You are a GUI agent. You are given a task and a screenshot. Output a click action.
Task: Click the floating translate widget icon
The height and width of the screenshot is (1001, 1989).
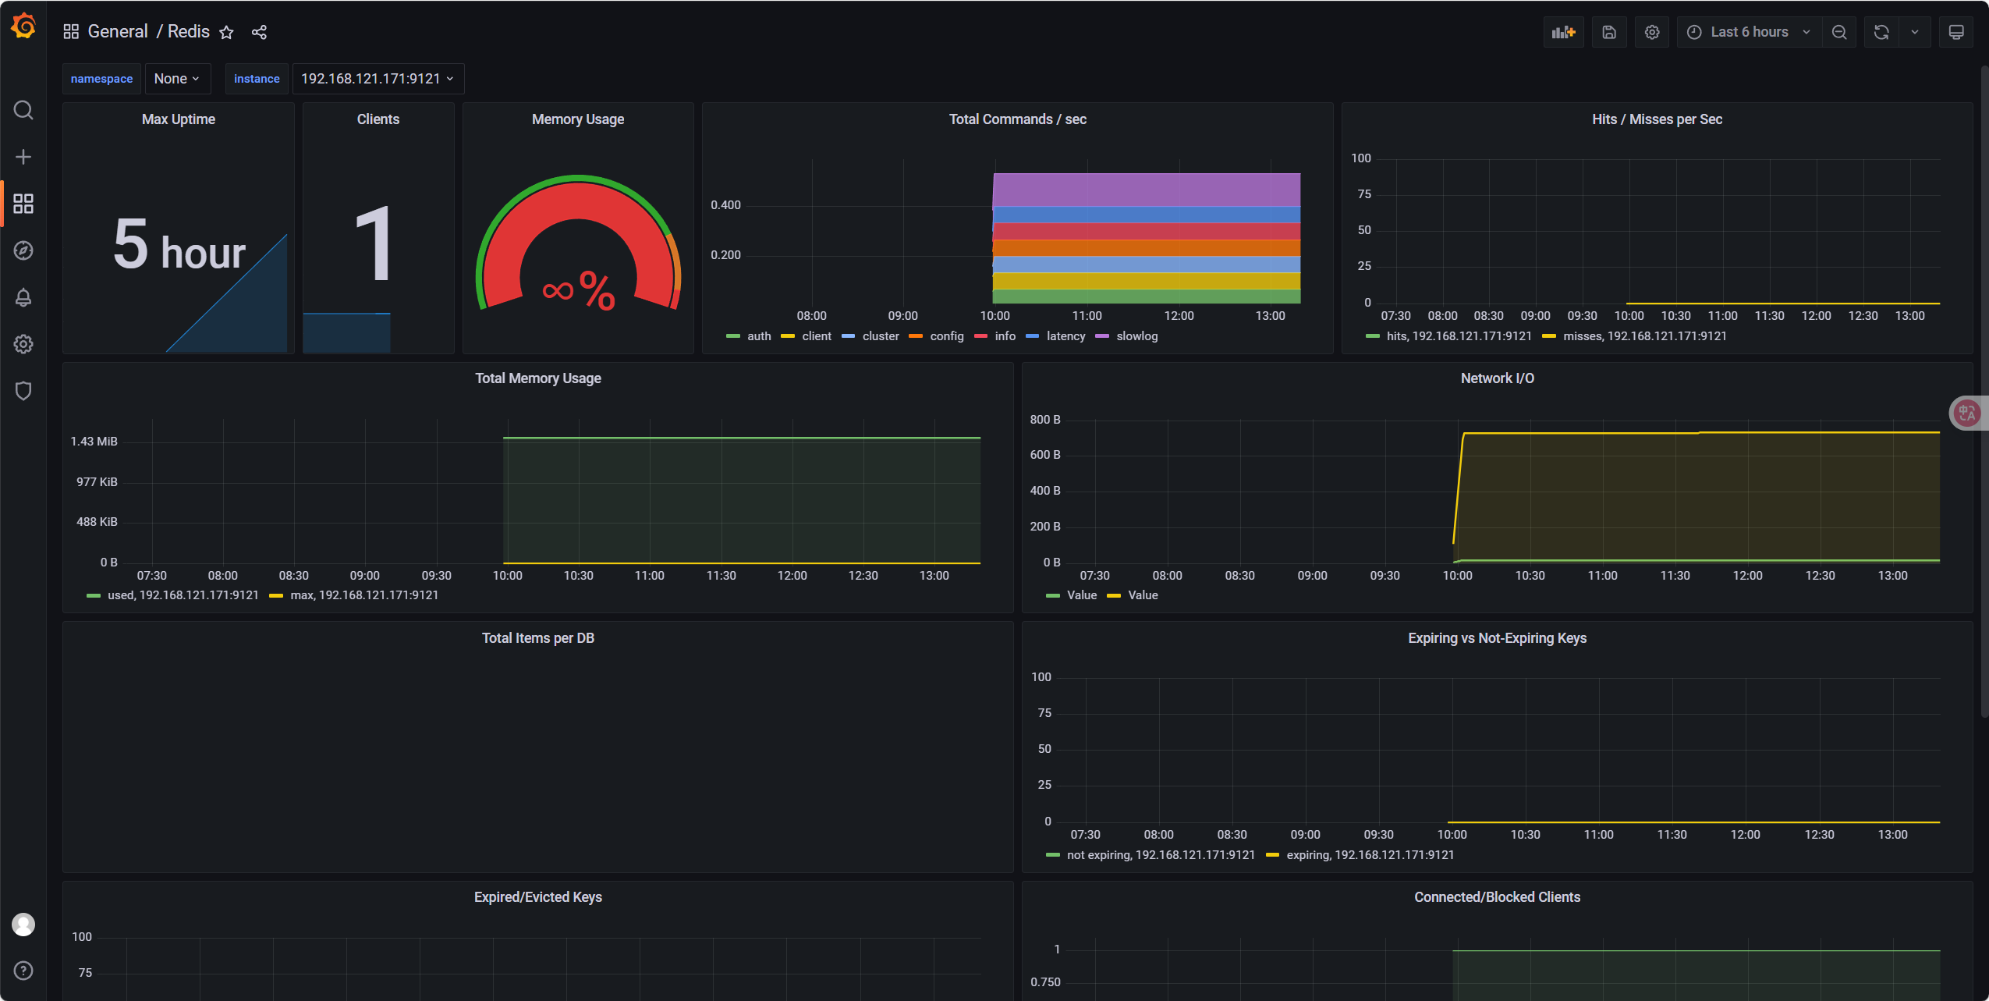[1967, 414]
